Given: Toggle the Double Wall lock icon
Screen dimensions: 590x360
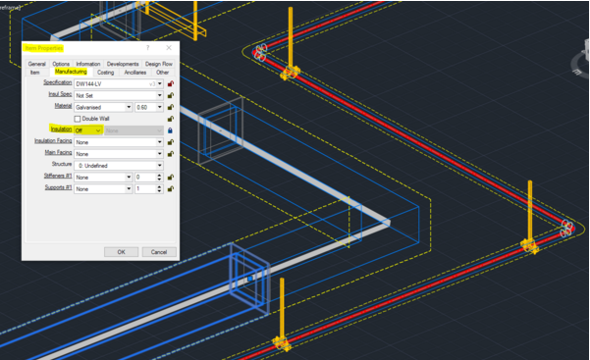Looking at the screenshot, I should coord(171,119).
